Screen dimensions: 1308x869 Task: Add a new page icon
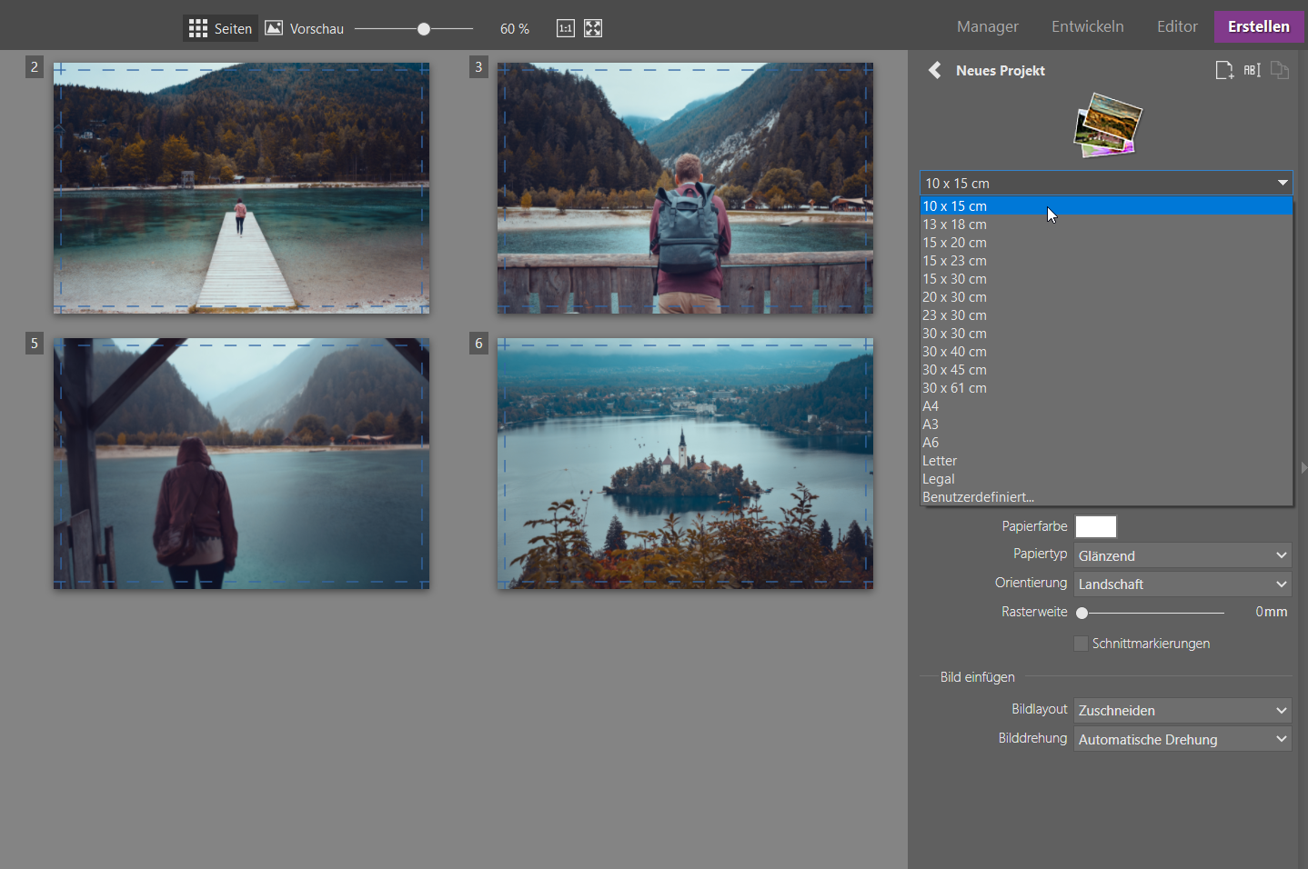1224,70
